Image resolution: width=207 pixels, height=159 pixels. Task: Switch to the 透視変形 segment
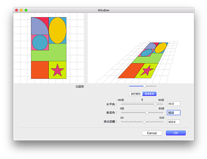tap(150, 94)
